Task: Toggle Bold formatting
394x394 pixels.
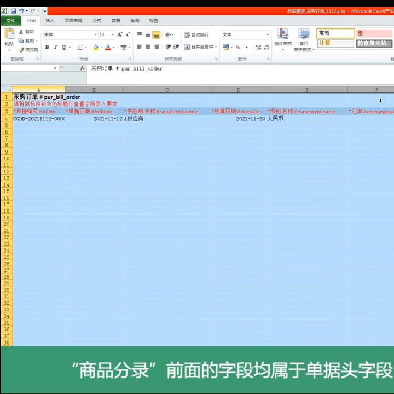Action: tap(47, 47)
